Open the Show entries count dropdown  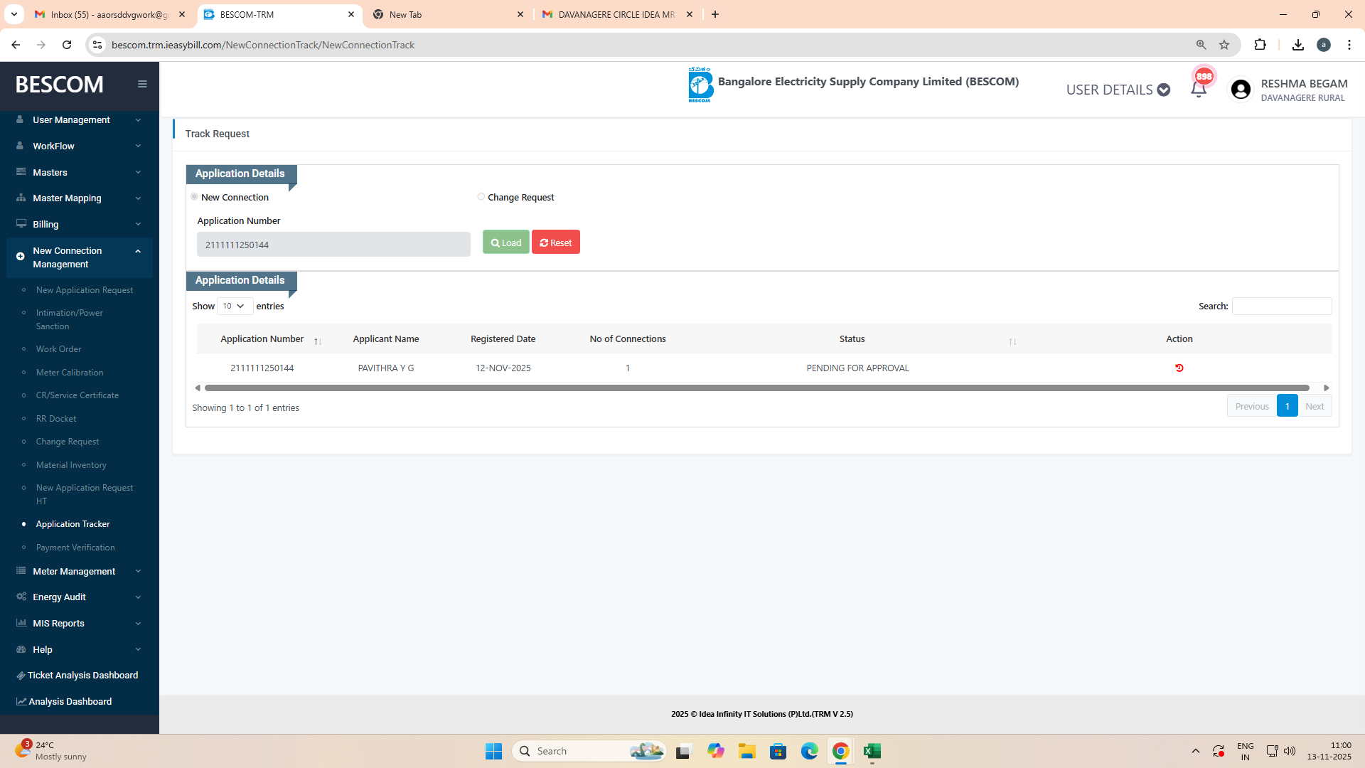point(234,306)
